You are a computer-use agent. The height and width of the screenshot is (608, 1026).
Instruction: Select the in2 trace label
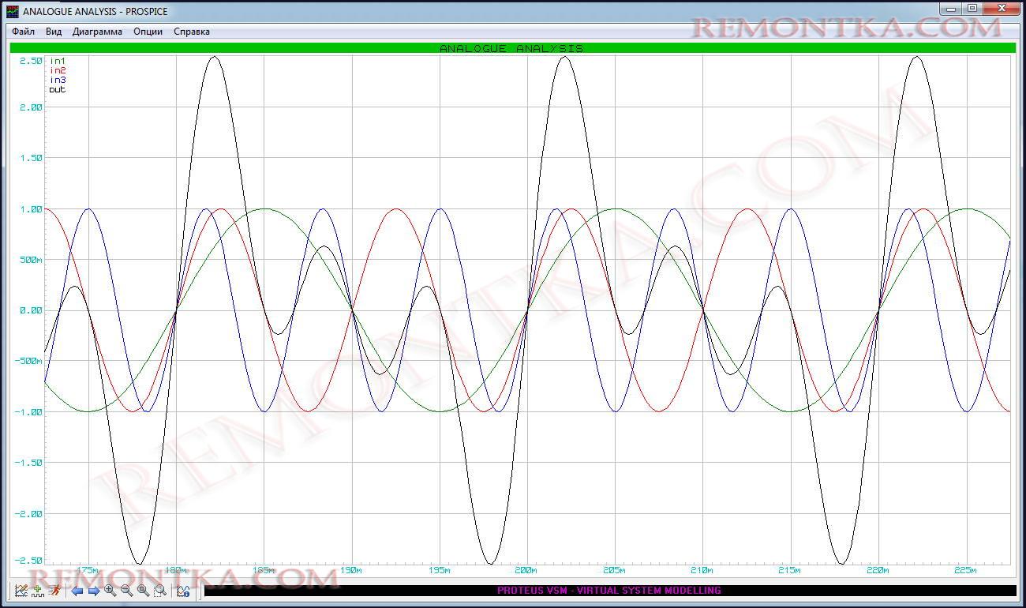[58, 70]
